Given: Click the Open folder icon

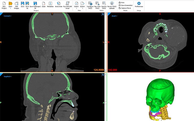Looking at the screenshot, I should [10, 4].
